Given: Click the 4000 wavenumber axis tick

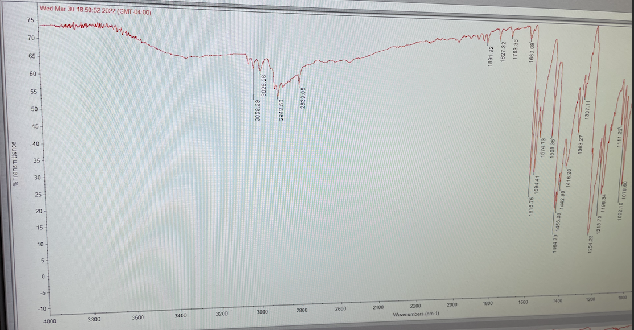Looking at the screenshot, I should (x=50, y=320).
